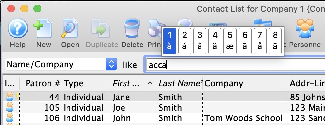Image resolution: width=325 pixels, height=125 pixels.
Task: Pick accent option 8 ā
Action: click(275, 41)
